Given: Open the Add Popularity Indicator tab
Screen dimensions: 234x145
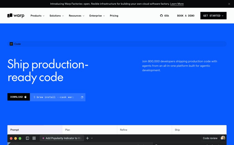Looking at the screenshot, I should (62, 138).
